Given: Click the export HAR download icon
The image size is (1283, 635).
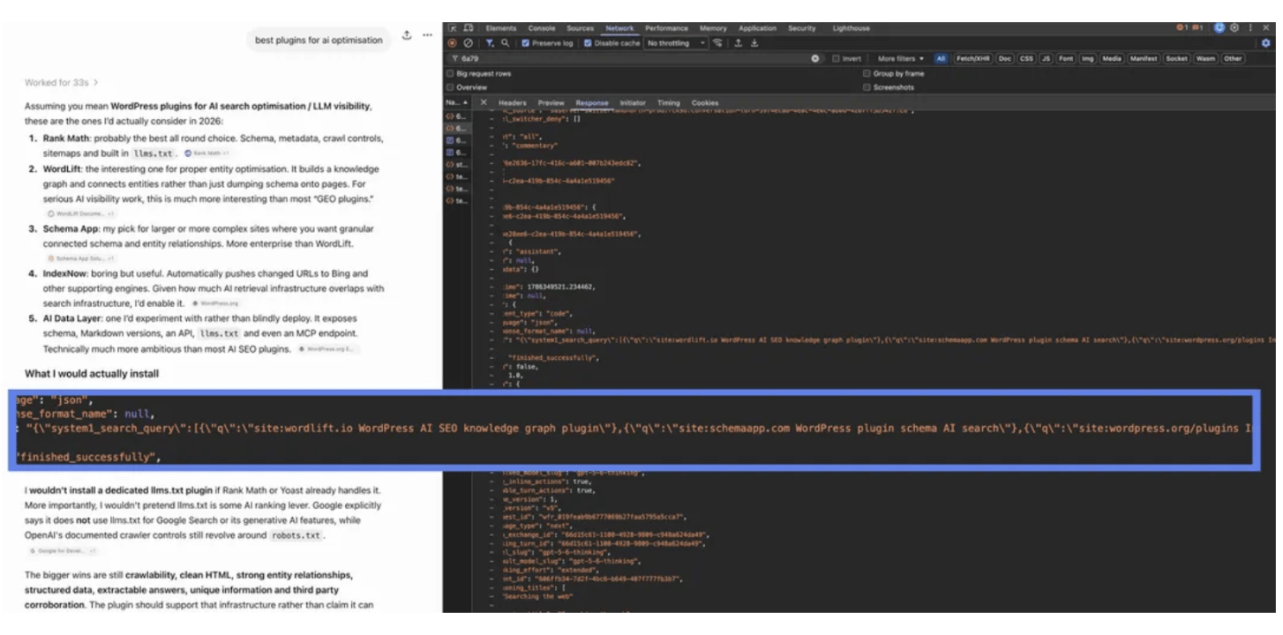Looking at the screenshot, I should 754,43.
